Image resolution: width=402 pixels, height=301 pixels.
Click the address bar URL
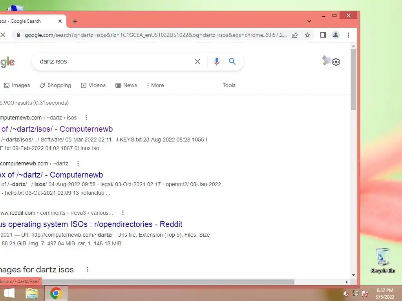coord(155,35)
